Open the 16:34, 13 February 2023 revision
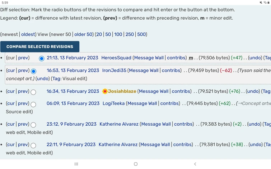The image size is (271, 169). coord(73,91)
